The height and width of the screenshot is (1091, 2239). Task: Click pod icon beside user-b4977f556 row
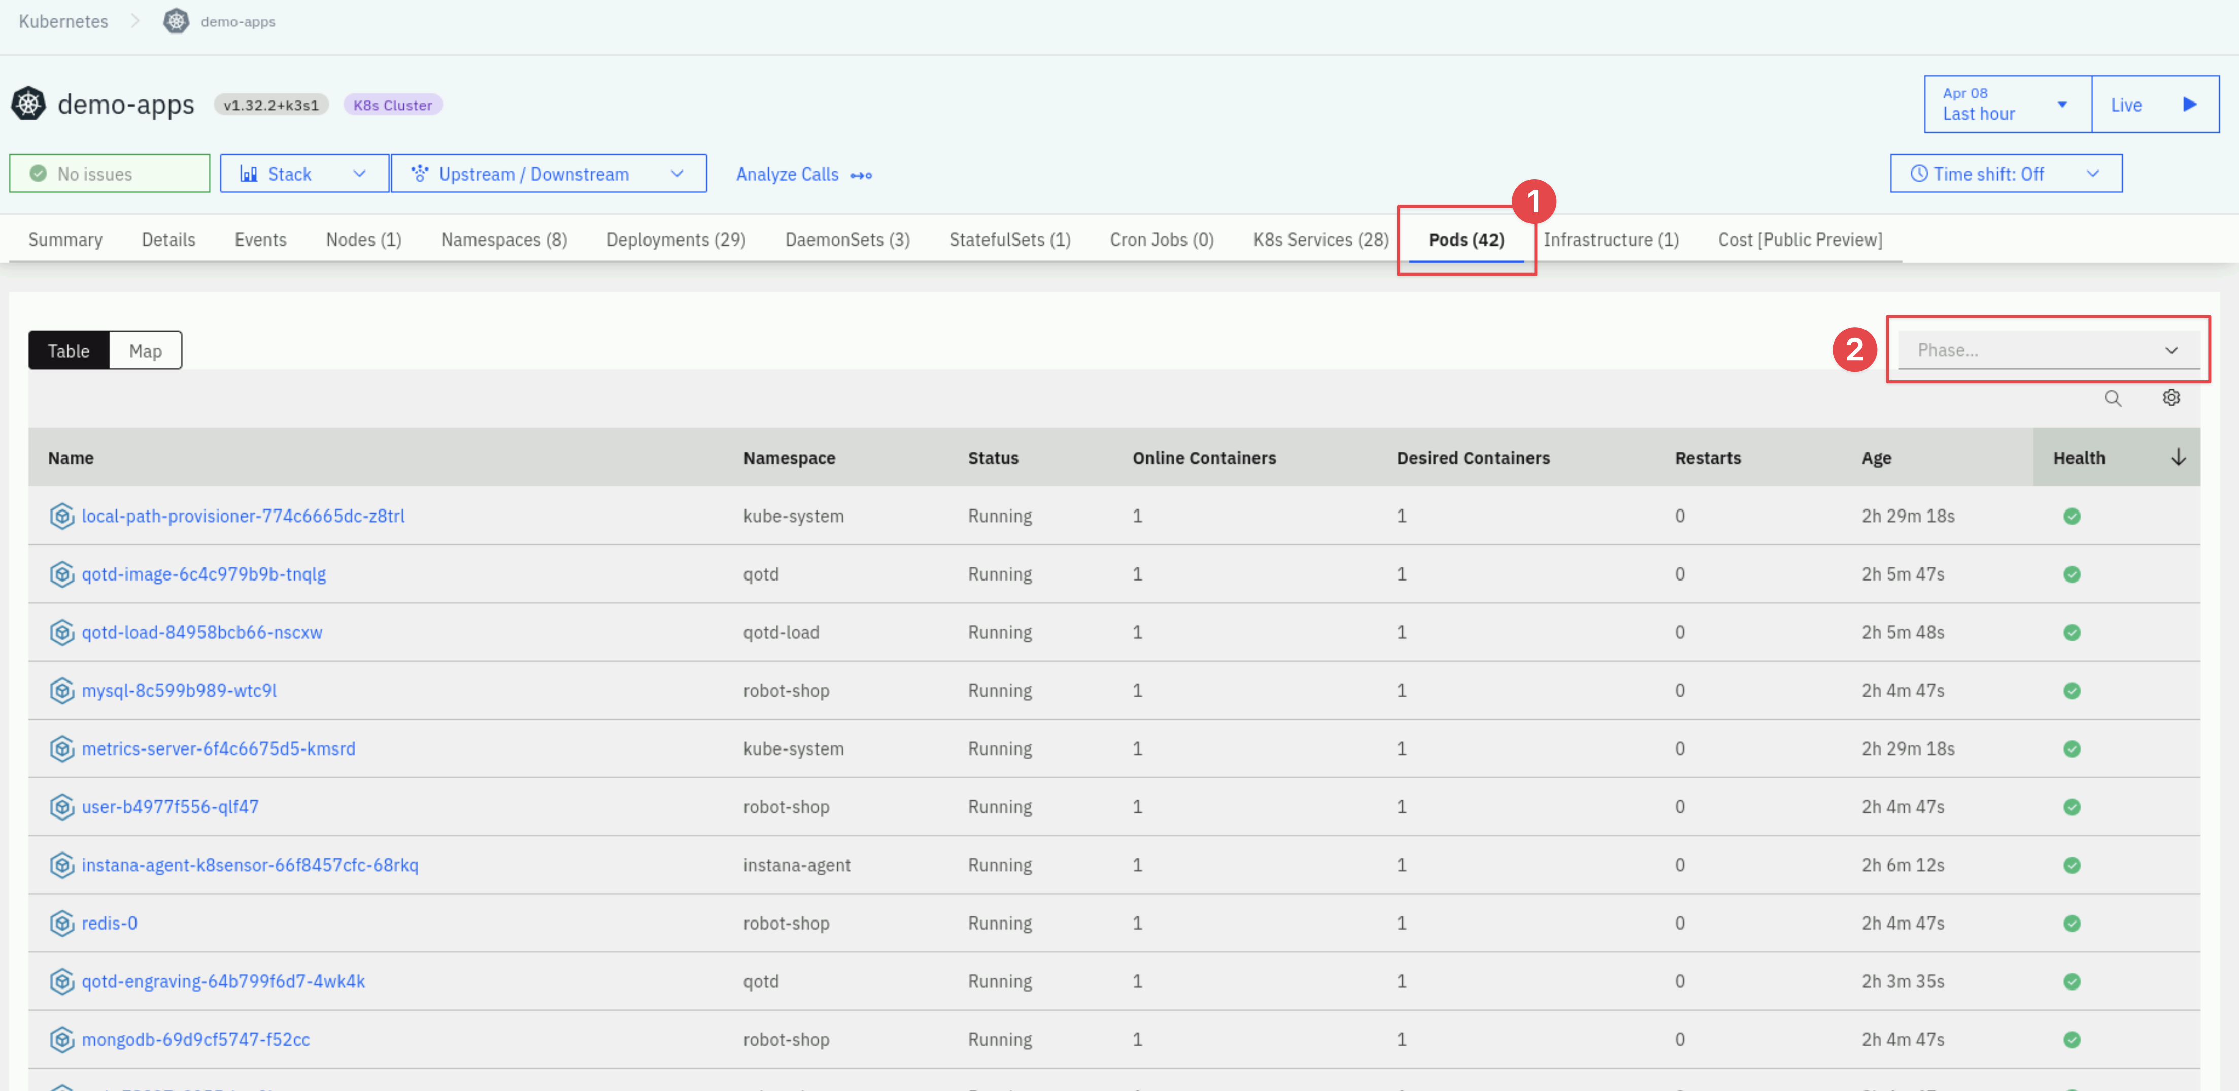click(62, 808)
